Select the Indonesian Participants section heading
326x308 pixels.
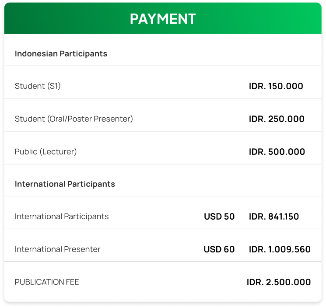coord(61,54)
